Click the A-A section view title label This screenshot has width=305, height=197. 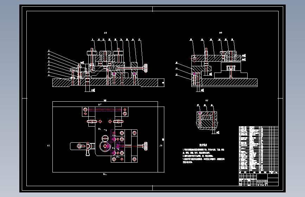105,33
